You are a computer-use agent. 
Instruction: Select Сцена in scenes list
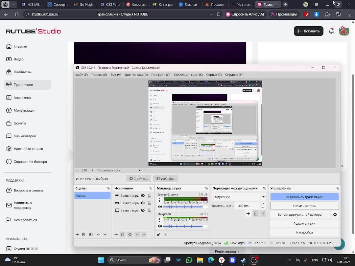point(92,196)
